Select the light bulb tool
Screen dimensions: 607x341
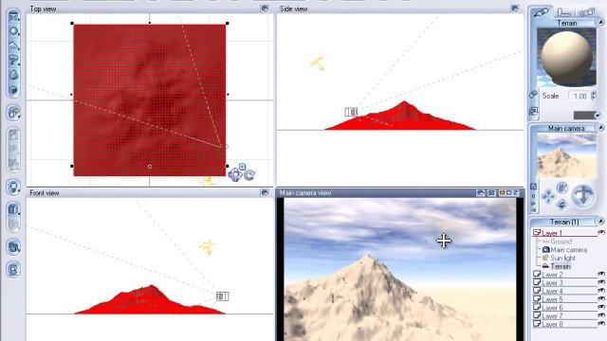coord(14,188)
